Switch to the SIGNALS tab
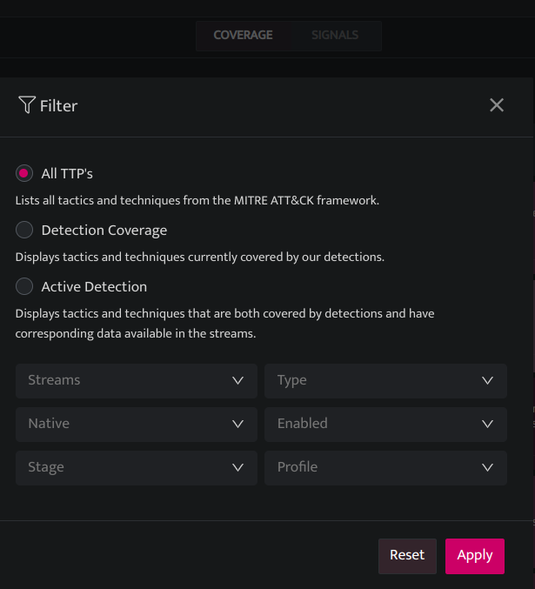Viewport: 535px width, 589px height. click(x=335, y=36)
